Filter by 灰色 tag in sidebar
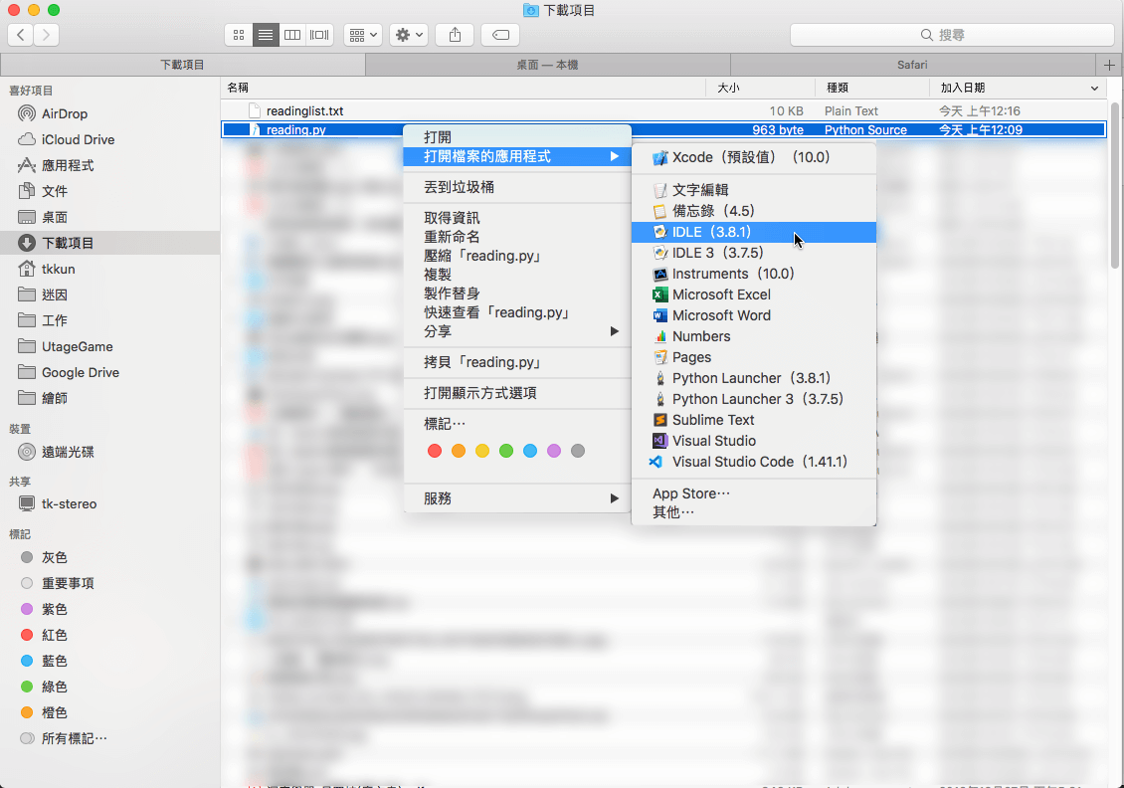Viewport: 1124px width, 788px height. (54, 557)
